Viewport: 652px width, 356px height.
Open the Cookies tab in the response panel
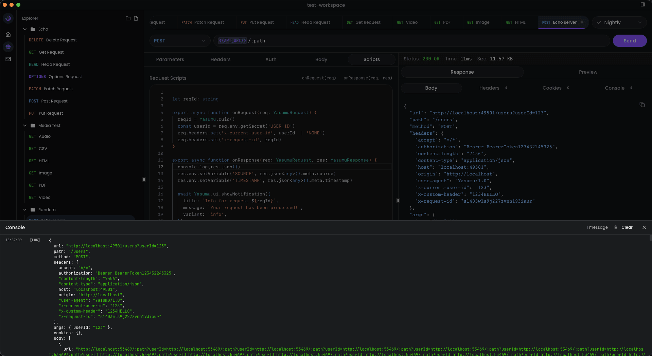tap(551, 88)
